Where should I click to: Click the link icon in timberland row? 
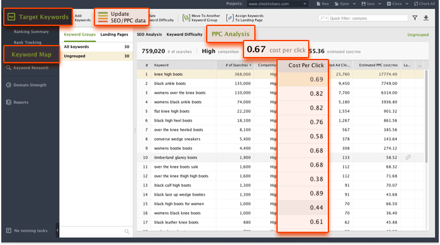[408, 158]
